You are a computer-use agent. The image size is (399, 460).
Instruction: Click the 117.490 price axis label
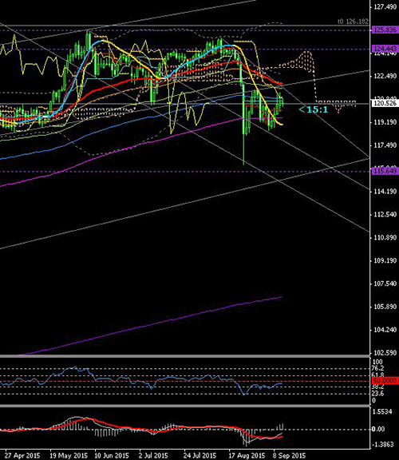pyautogui.click(x=385, y=145)
